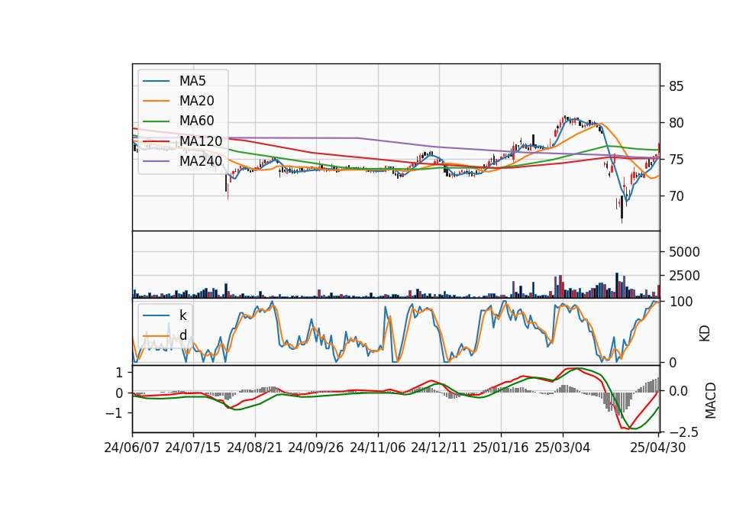Click the MA240 legend label
The height and width of the screenshot is (527, 733).
tap(201, 161)
